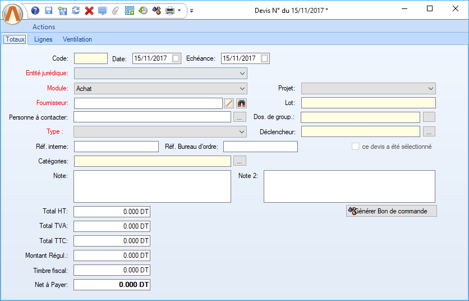Expand the Projet dropdown list
Viewport: 469px width, 301px height.
430,88
